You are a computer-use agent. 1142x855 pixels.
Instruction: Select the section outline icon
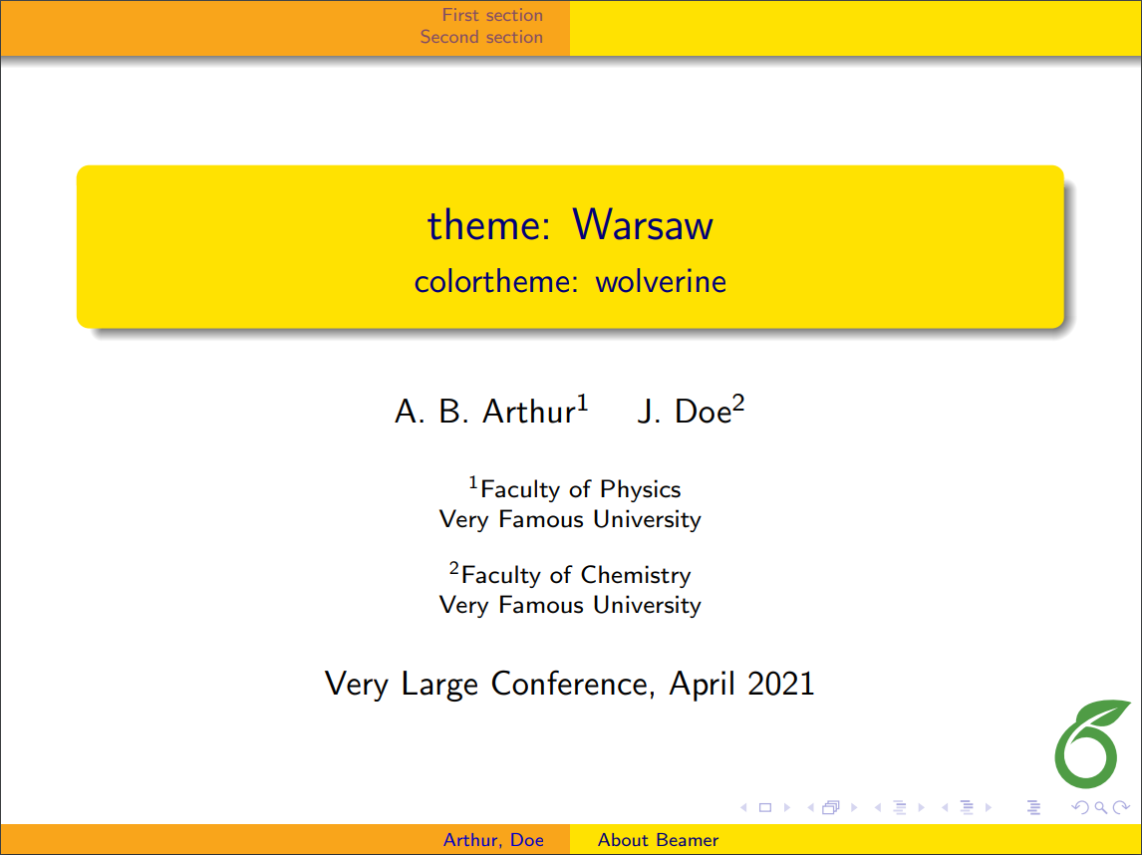[967, 807]
